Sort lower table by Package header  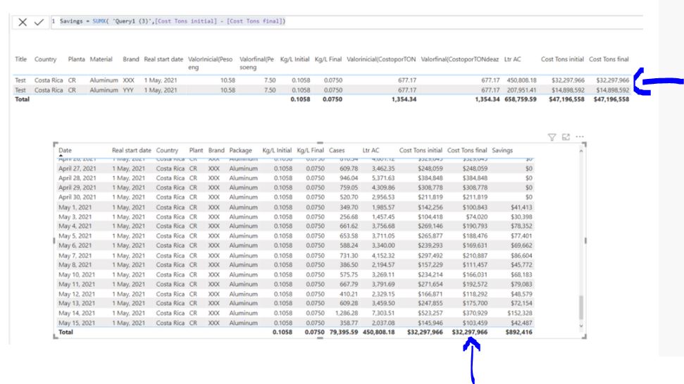240,150
